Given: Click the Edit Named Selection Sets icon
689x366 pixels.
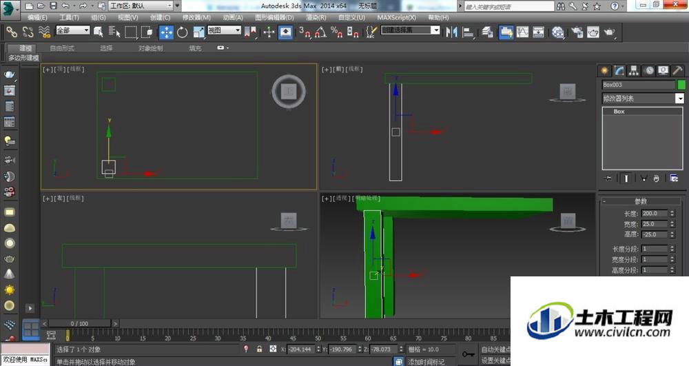Looking at the screenshot, I should coord(371,32).
